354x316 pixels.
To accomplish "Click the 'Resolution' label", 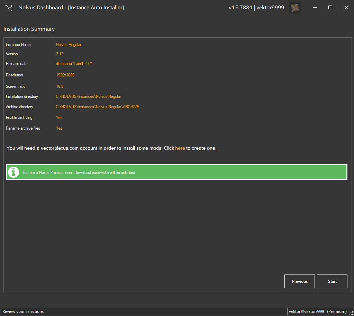I will click(x=14, y=75).
